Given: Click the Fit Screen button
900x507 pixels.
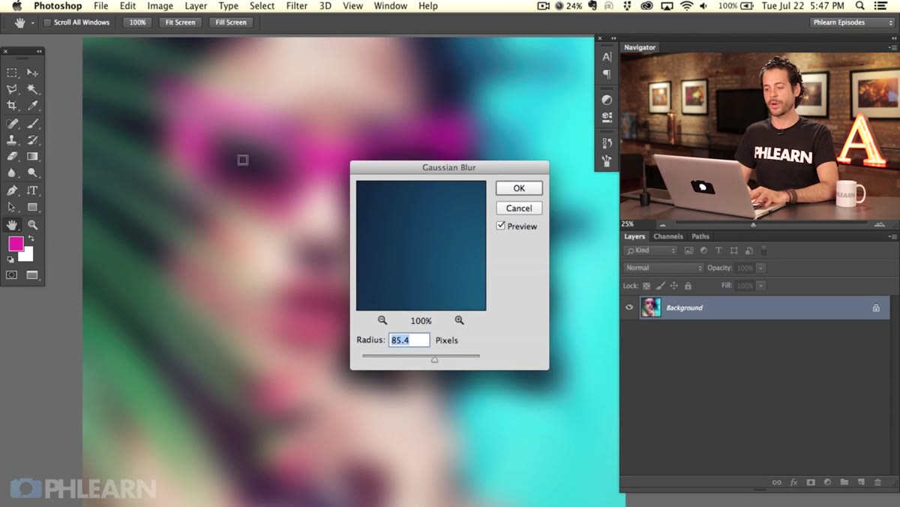Looking at the screenshot, I should [180, 22].
